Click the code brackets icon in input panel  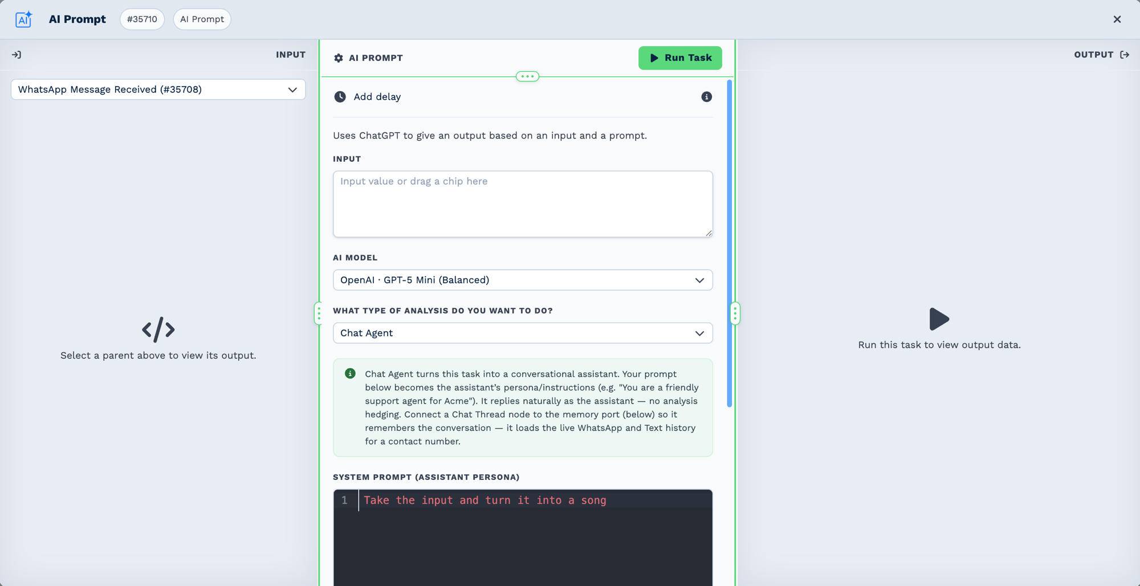point(158,329)
